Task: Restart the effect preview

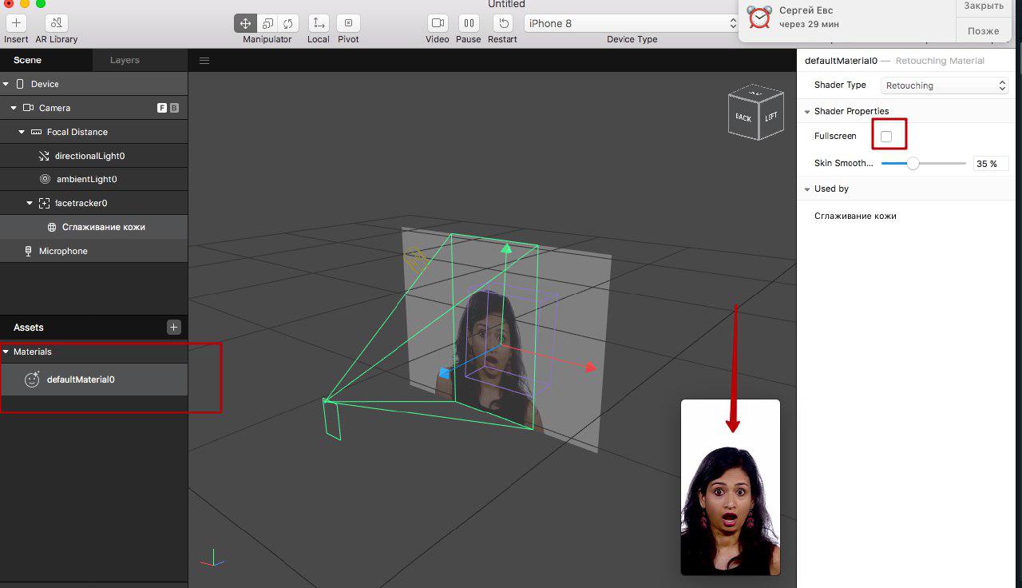Action: 503,23
